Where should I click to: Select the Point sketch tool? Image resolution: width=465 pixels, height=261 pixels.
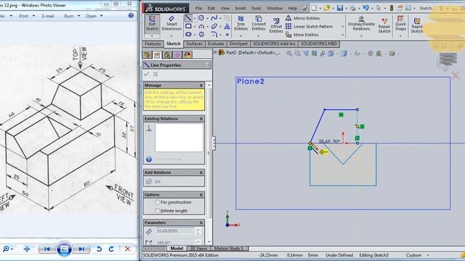[x=227, y=35]
